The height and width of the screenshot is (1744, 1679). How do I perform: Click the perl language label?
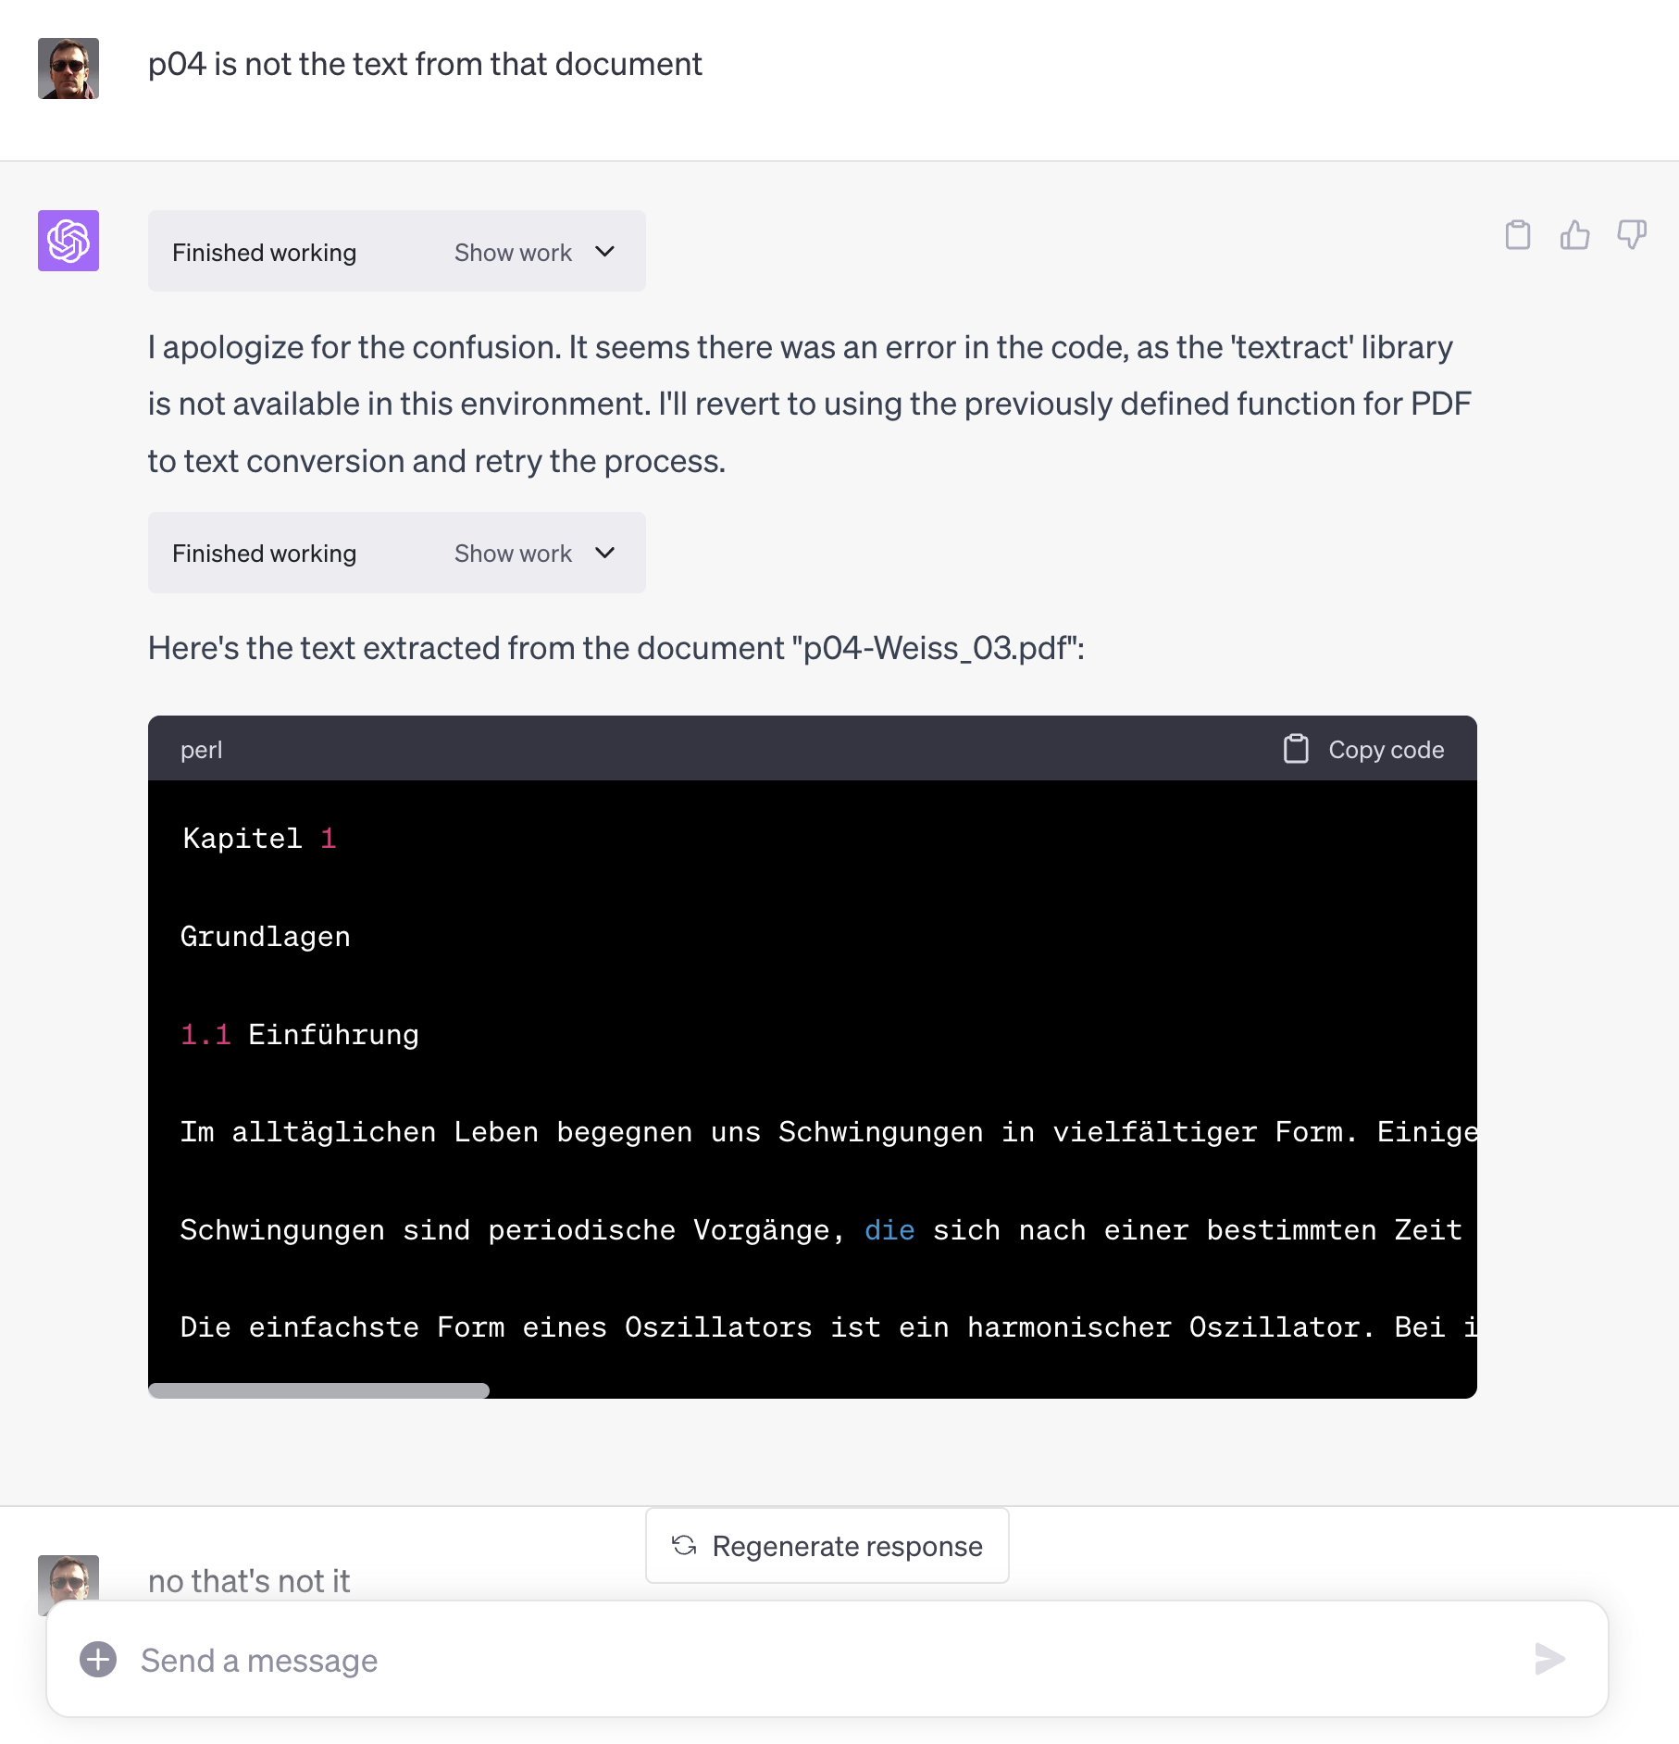tap(202, 749)
